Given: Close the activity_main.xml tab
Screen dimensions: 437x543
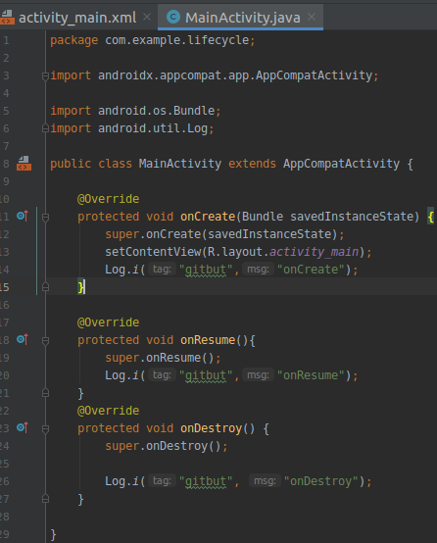Looking at the screenshot, I should [x=147, y=17].
